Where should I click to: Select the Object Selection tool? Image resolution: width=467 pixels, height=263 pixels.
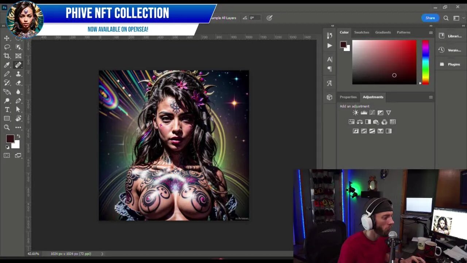click(x=18, y=47)
